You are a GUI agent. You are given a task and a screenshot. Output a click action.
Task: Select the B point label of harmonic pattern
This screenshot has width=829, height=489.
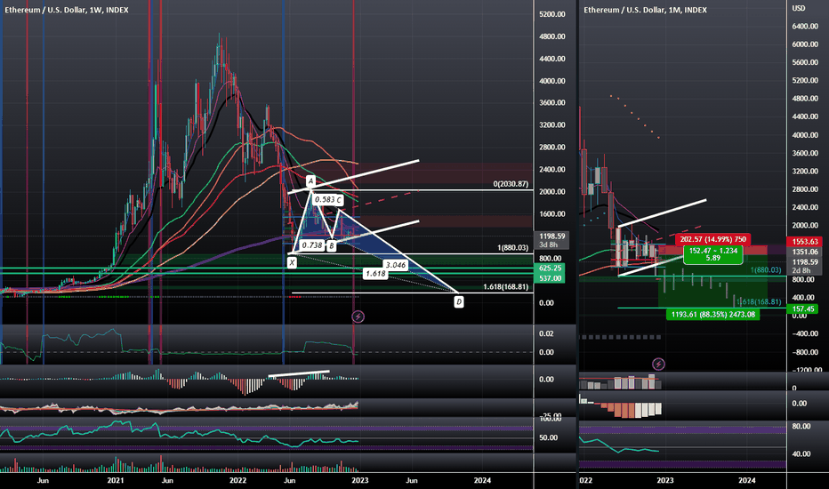332,245
